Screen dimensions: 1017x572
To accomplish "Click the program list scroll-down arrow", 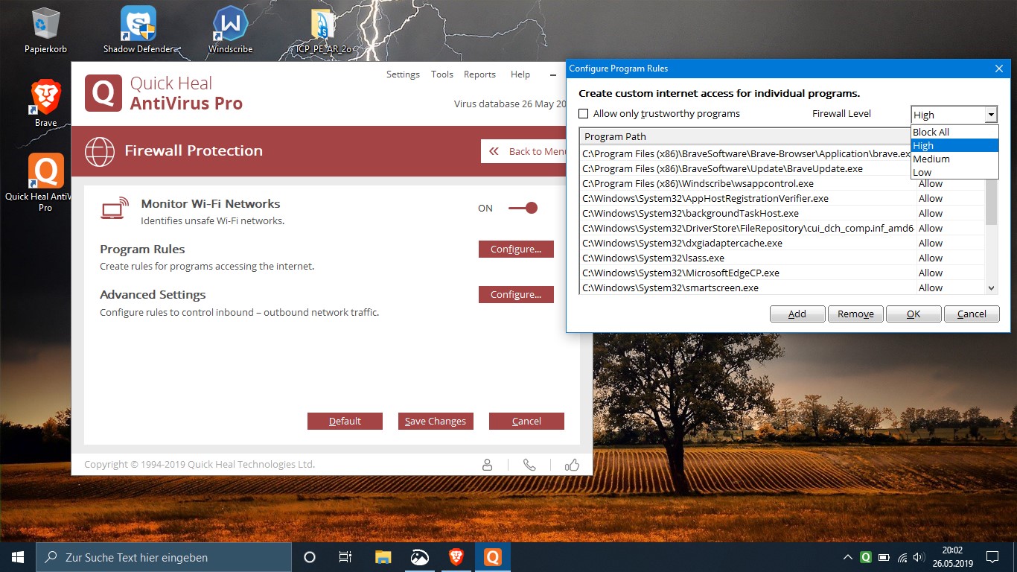I will 991,288.
